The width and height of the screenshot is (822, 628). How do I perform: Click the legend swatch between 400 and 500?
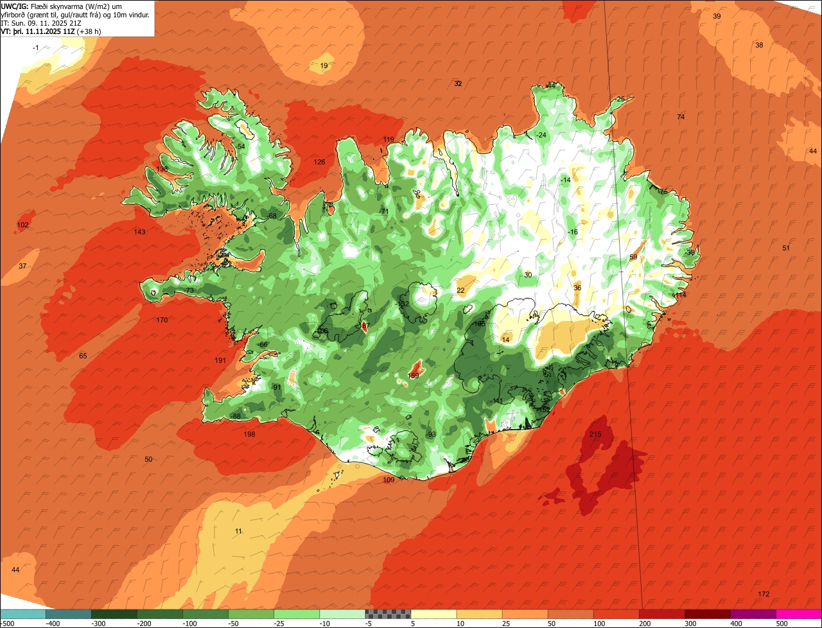click(753, 614)
